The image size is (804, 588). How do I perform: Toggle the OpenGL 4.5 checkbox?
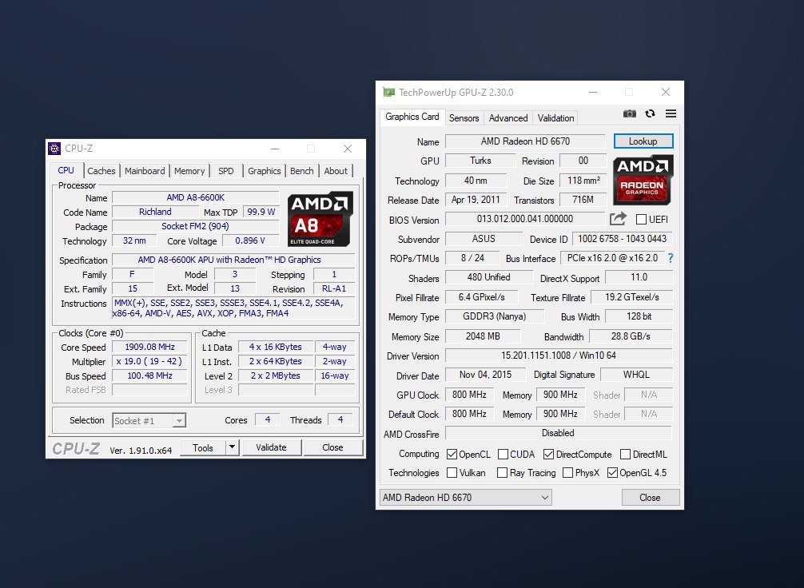click(x=612, y=473)
